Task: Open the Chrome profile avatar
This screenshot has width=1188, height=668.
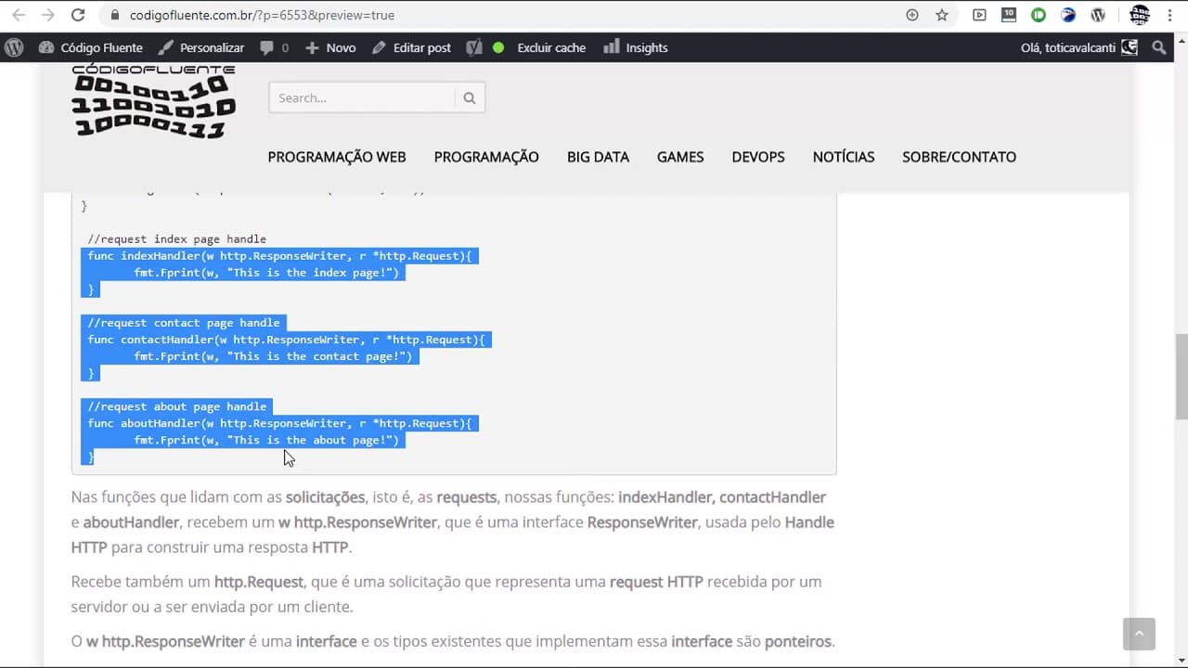Action: click(1140, 15)
